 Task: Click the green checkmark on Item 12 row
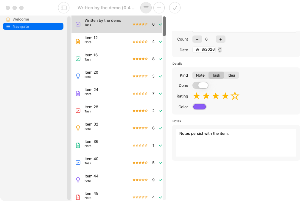(x=161, y=42)
